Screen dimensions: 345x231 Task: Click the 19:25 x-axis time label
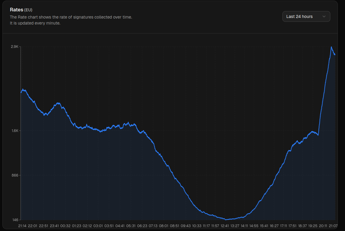[313, 226]
